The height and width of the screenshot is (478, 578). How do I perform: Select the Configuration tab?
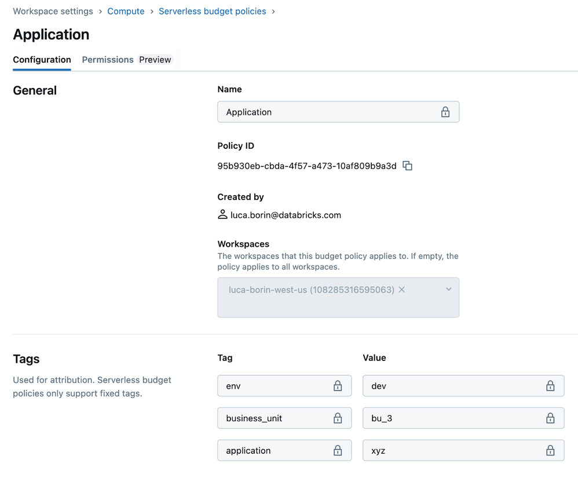tap(42, 60)
